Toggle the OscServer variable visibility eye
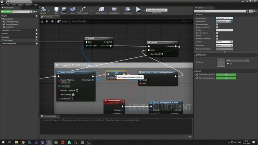258x145 pixels. (37, 40)
